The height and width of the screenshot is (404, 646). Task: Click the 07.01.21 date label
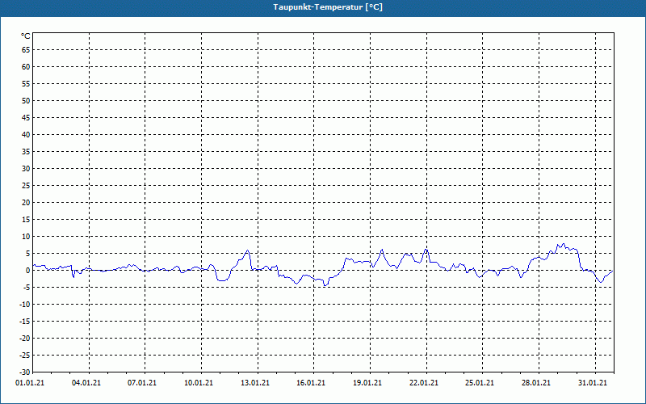(x=142, y=383)
